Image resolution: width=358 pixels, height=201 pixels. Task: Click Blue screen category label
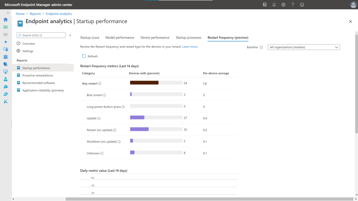(x=94, y=95)
